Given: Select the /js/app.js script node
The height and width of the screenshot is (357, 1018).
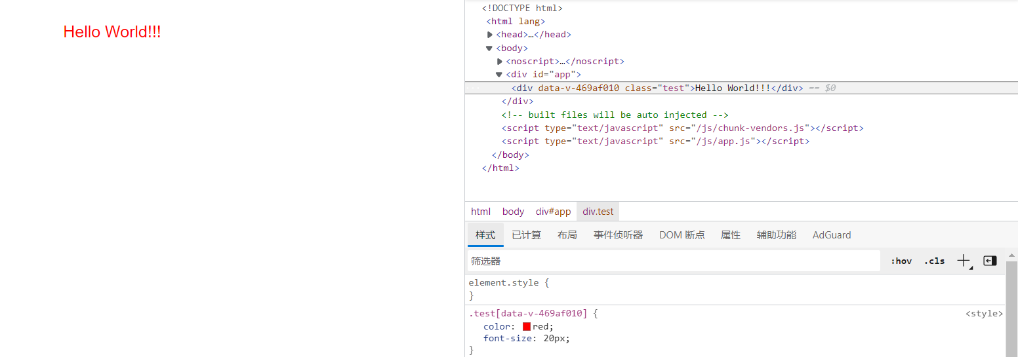Looking at the screenshot, I should point(656,141).
